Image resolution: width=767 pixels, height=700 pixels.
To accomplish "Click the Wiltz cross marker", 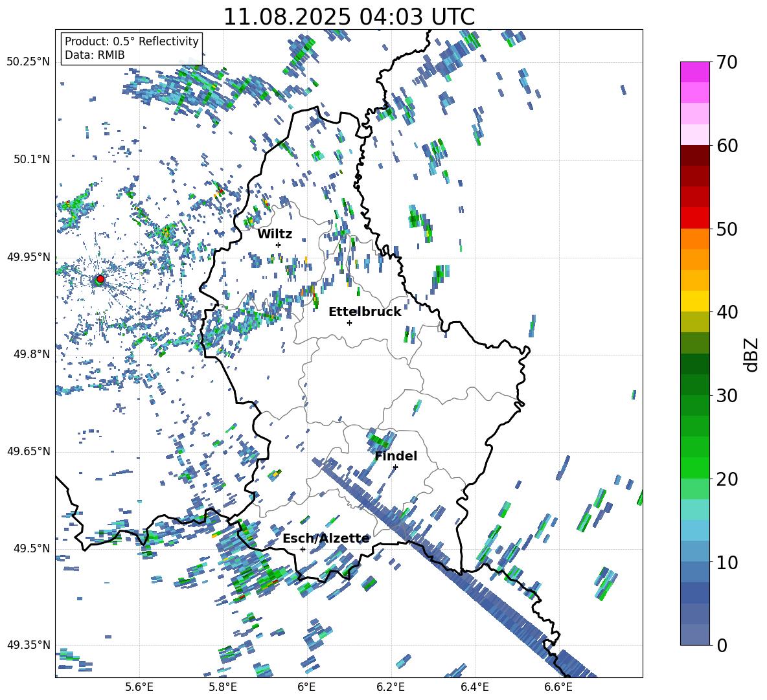I will [x=279, y=245].
